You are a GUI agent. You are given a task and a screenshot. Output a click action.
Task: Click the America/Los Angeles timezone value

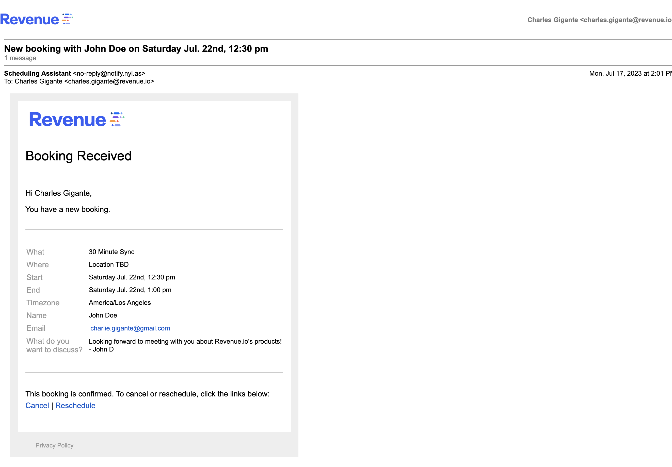pos(120,303)
